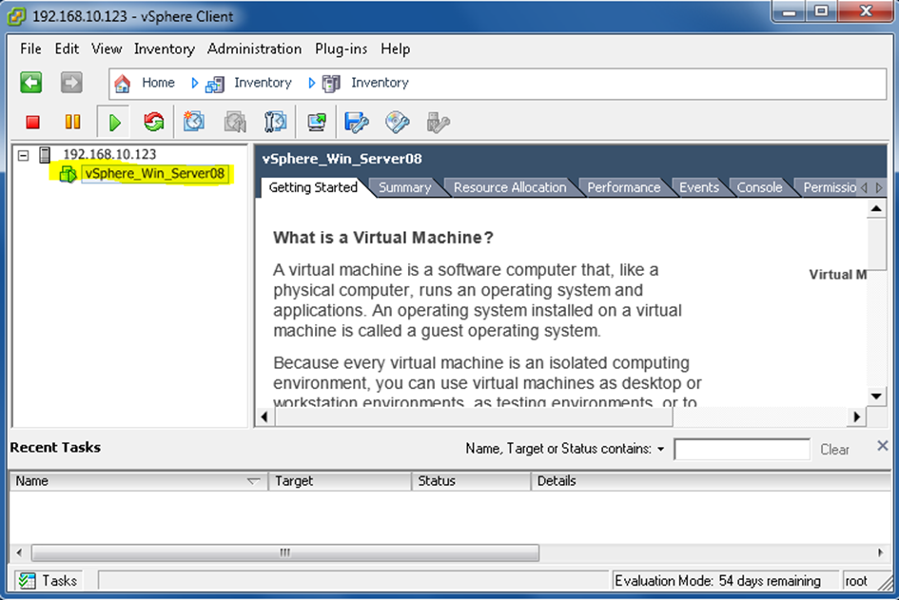Screen dimensions: 899x600
Task: Click Recent Tasks scroll right arrow
Action: (881, 553)
